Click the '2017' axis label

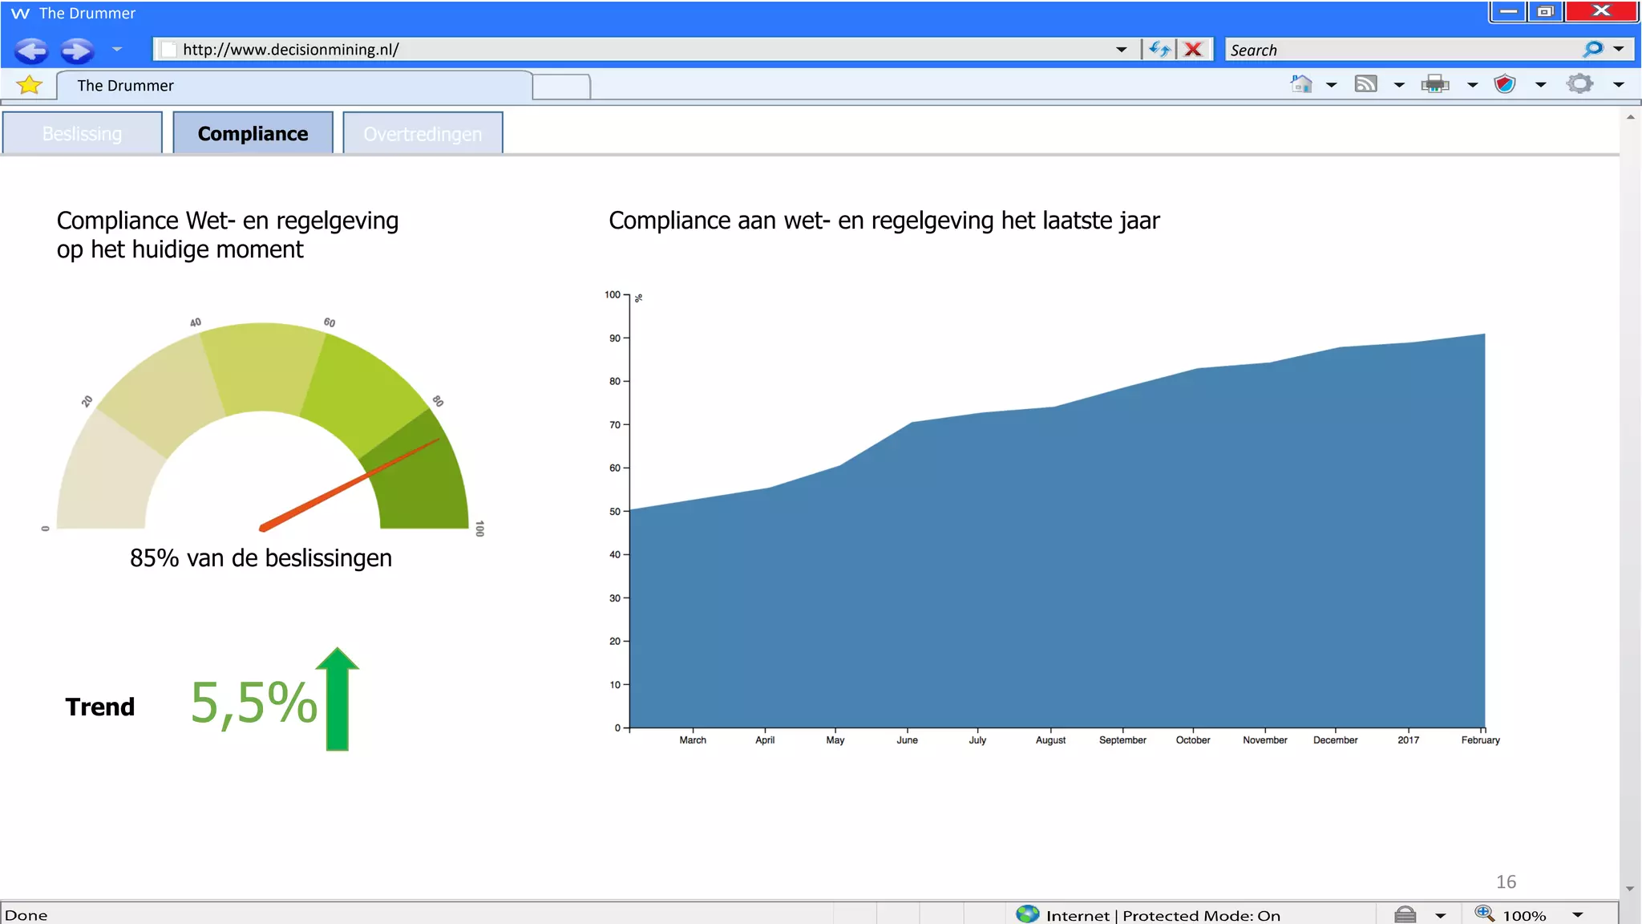1408,740
